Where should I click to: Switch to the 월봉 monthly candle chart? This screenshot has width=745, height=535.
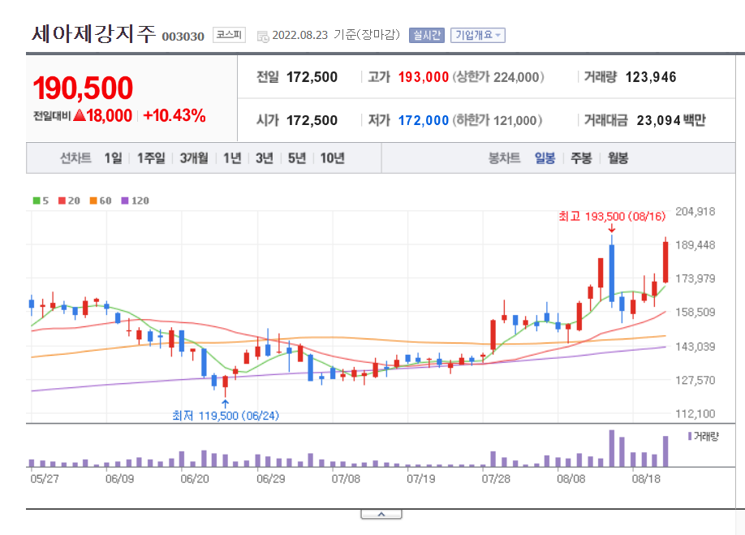pyautogui.click(x=618, y=157)
